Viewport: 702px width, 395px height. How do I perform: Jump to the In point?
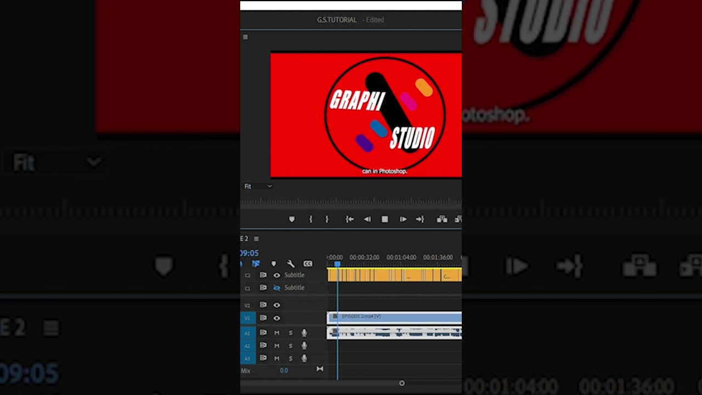coord(349,219)
